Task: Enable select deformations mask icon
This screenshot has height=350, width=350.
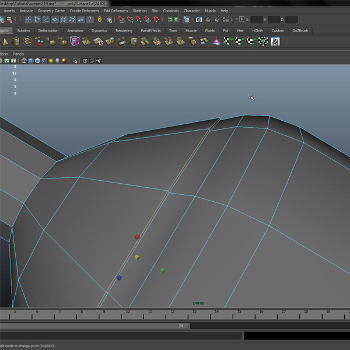Action: (64, 20)
